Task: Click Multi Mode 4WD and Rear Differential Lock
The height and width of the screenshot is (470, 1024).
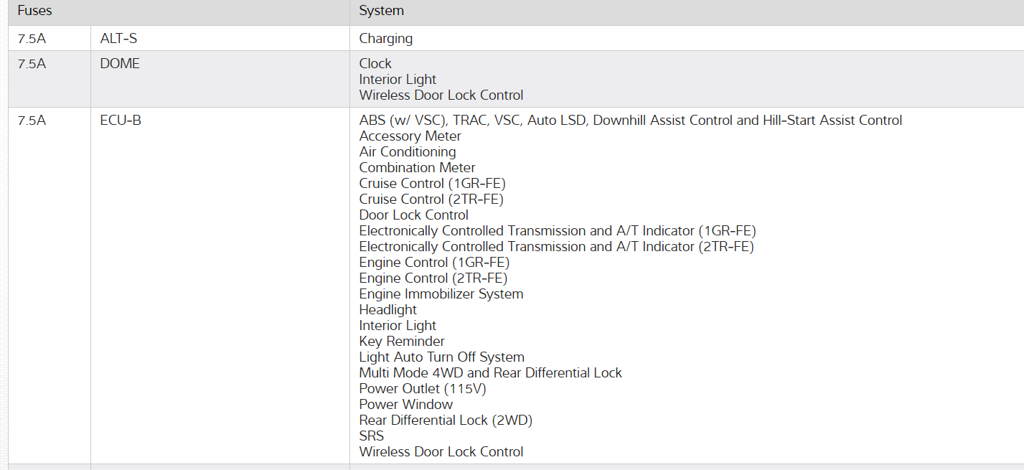Action: coord(490,373)
